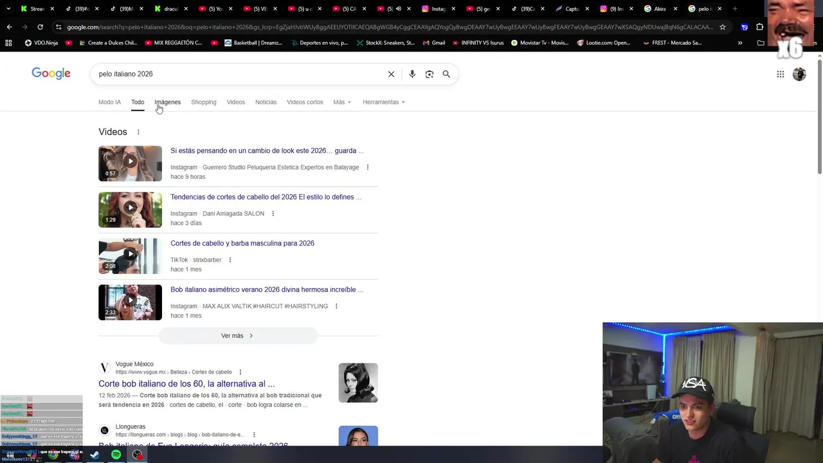Open the Chrome apps grid in bookmarks bar
The height and width of the screenshot is (463, 823).
pyautogui.click(x=8, y=42)
